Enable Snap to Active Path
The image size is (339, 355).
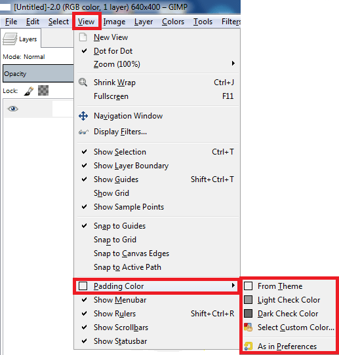pos(157,267)
